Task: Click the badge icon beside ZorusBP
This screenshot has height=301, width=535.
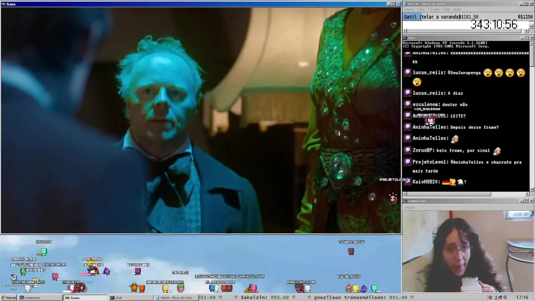Action: 408,150
